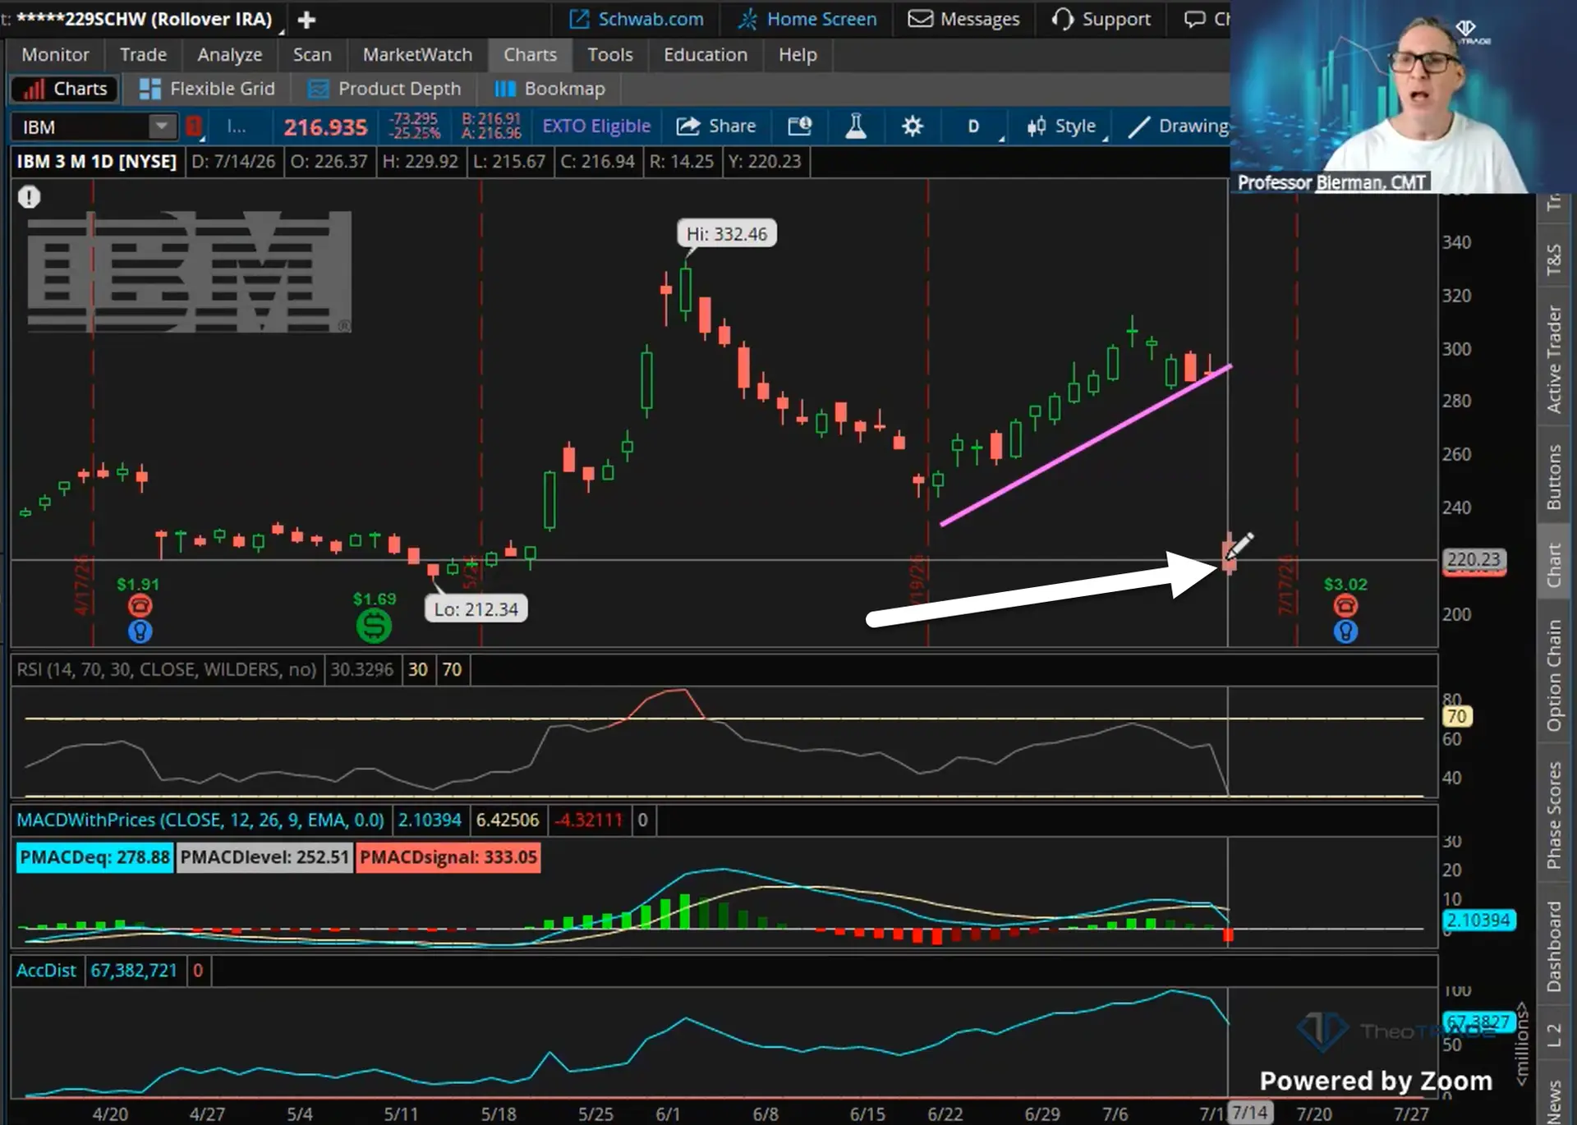The height and width of the screenshot is (1125, 1577).
Task: Toggle the Chart sidebar panel
Action: point(1553,565)
